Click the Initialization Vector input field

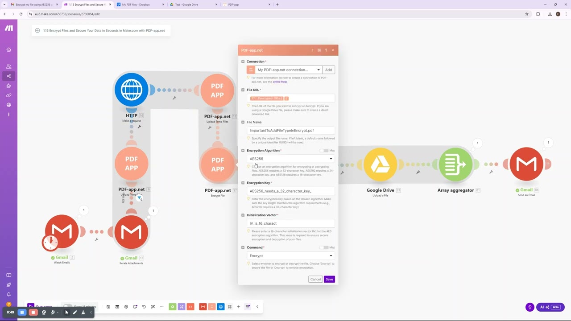point(291,223)
